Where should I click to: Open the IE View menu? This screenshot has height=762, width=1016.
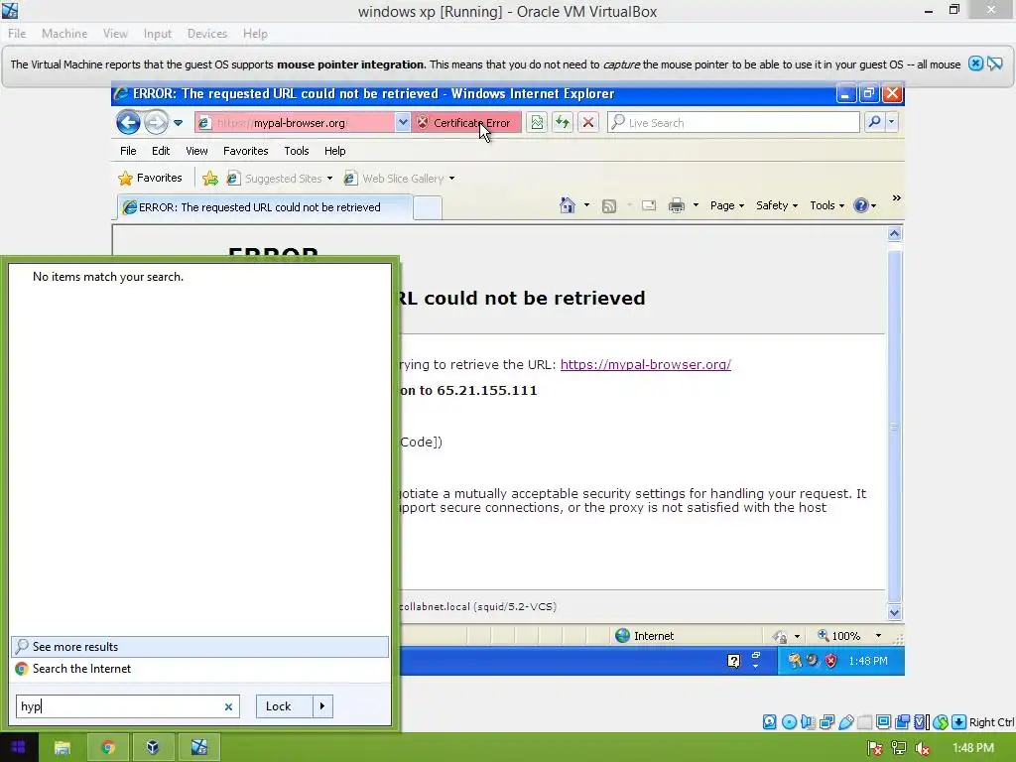tap(196, 151)
